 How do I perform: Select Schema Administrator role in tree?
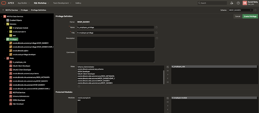(21, 96)
